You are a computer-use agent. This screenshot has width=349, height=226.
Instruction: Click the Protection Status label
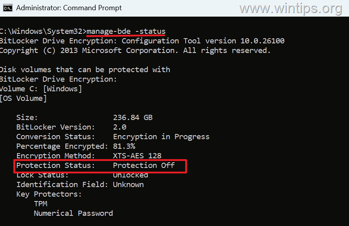[x=55, y=165]
